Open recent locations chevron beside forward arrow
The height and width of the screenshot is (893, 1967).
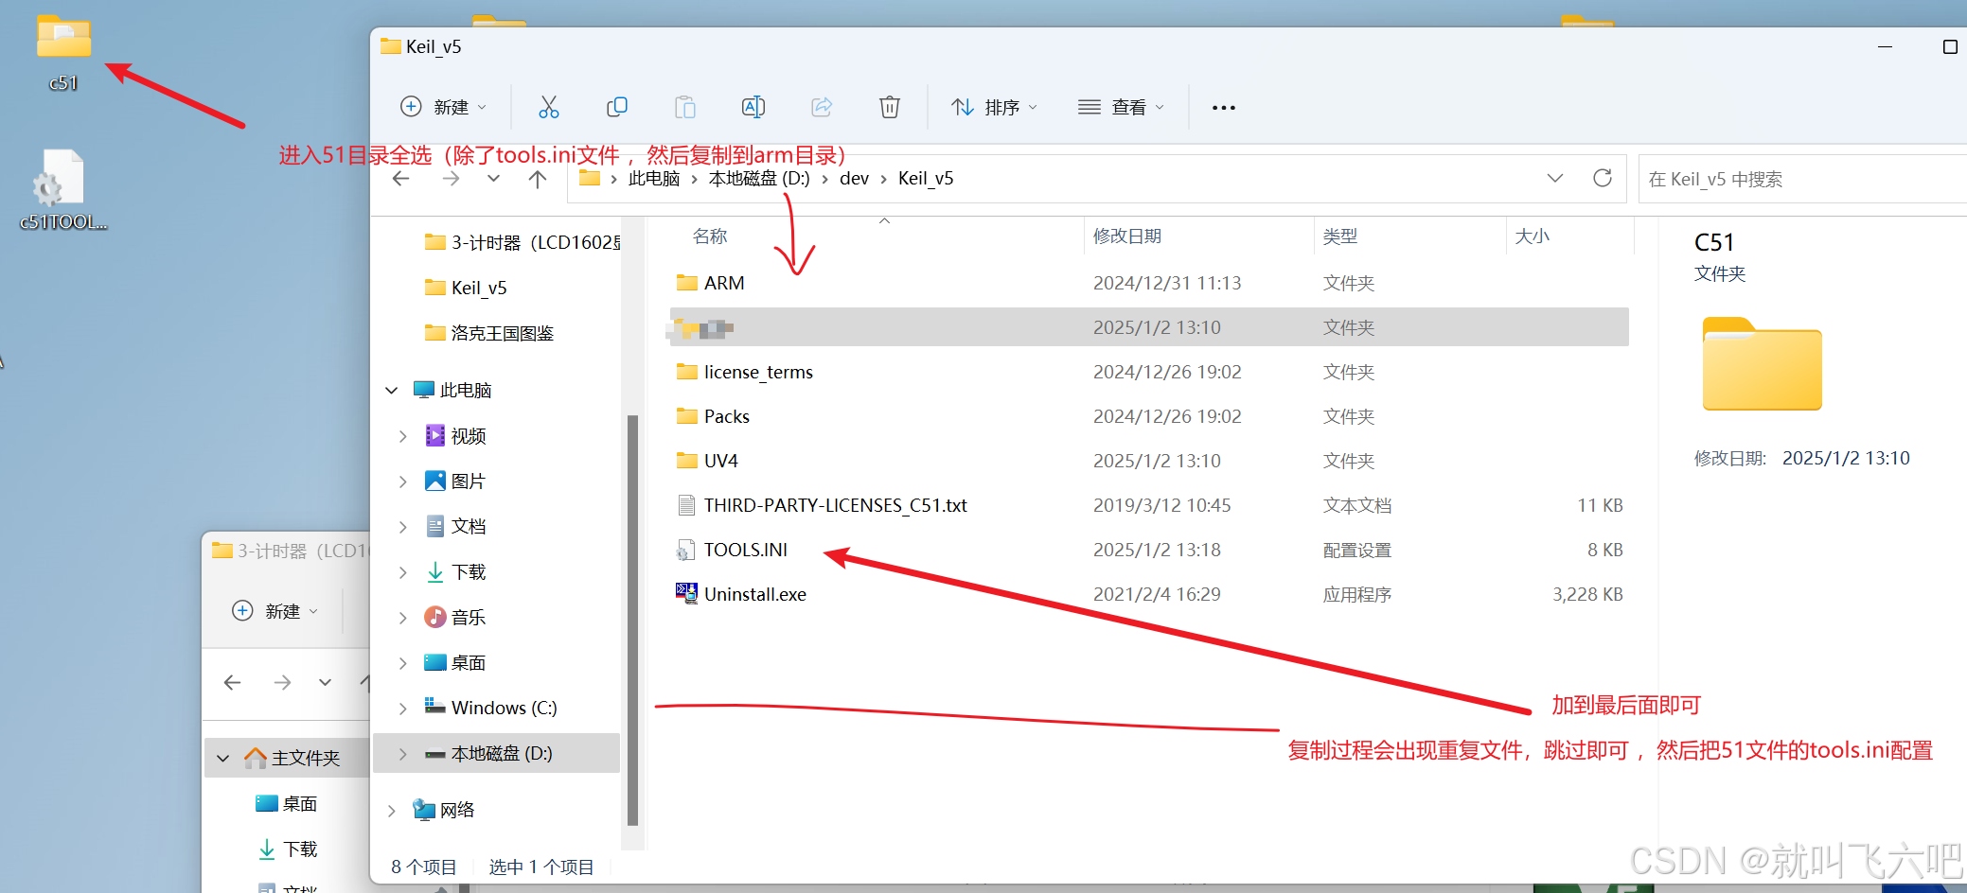(493, 179)
